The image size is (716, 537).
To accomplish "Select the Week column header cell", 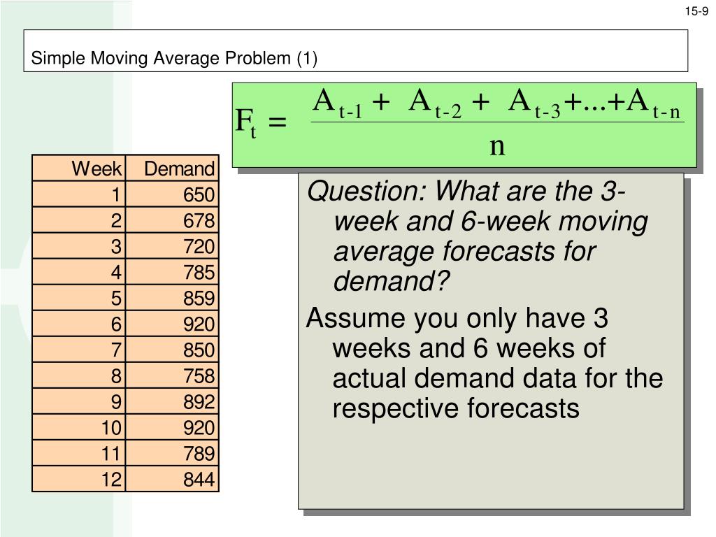I will tap(79, 168).
